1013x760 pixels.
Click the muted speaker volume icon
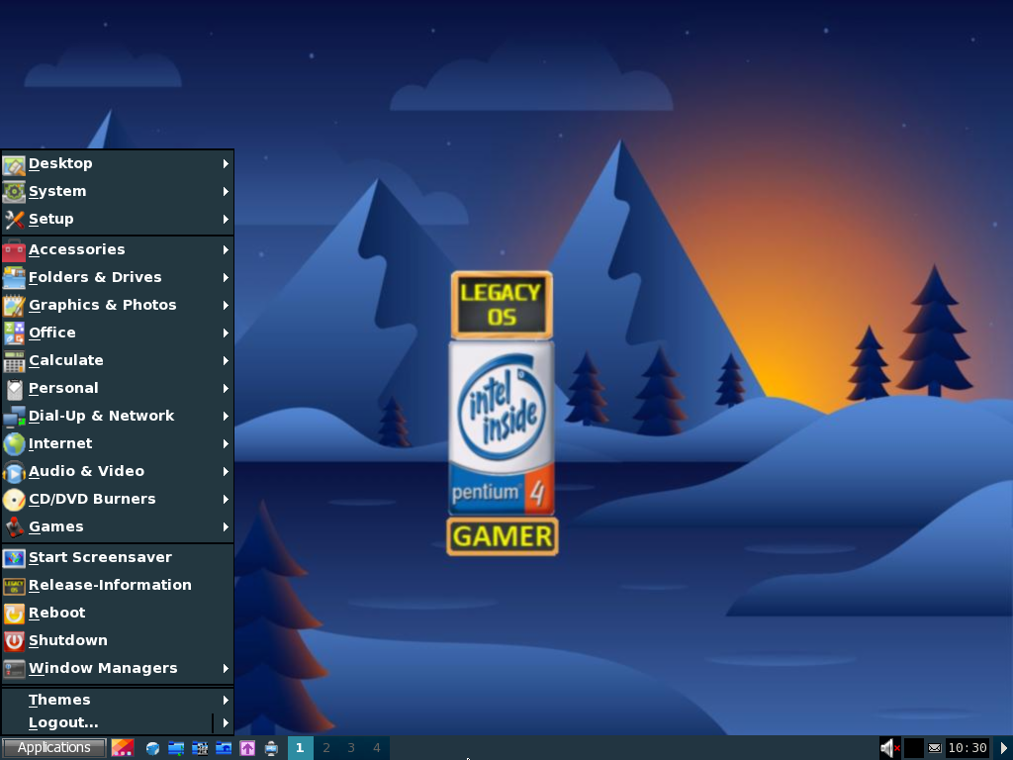pos(889,748)
